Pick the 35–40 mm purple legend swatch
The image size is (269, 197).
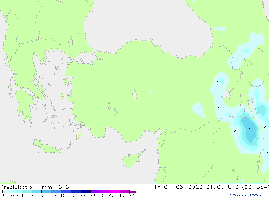coord(105,192)
